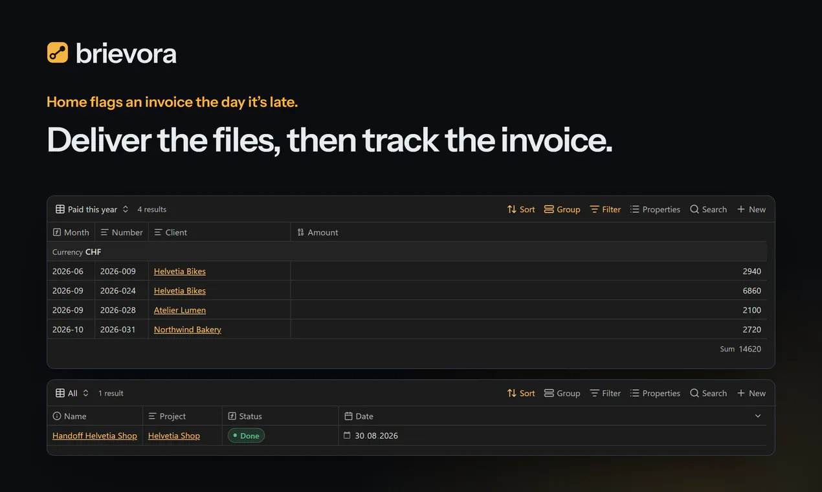Add a New row to the 'Paid this year' table
The width and height of the screenshot is (822, 492).
(751, 210)
